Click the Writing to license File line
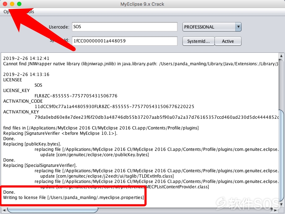 pos(73,198)
